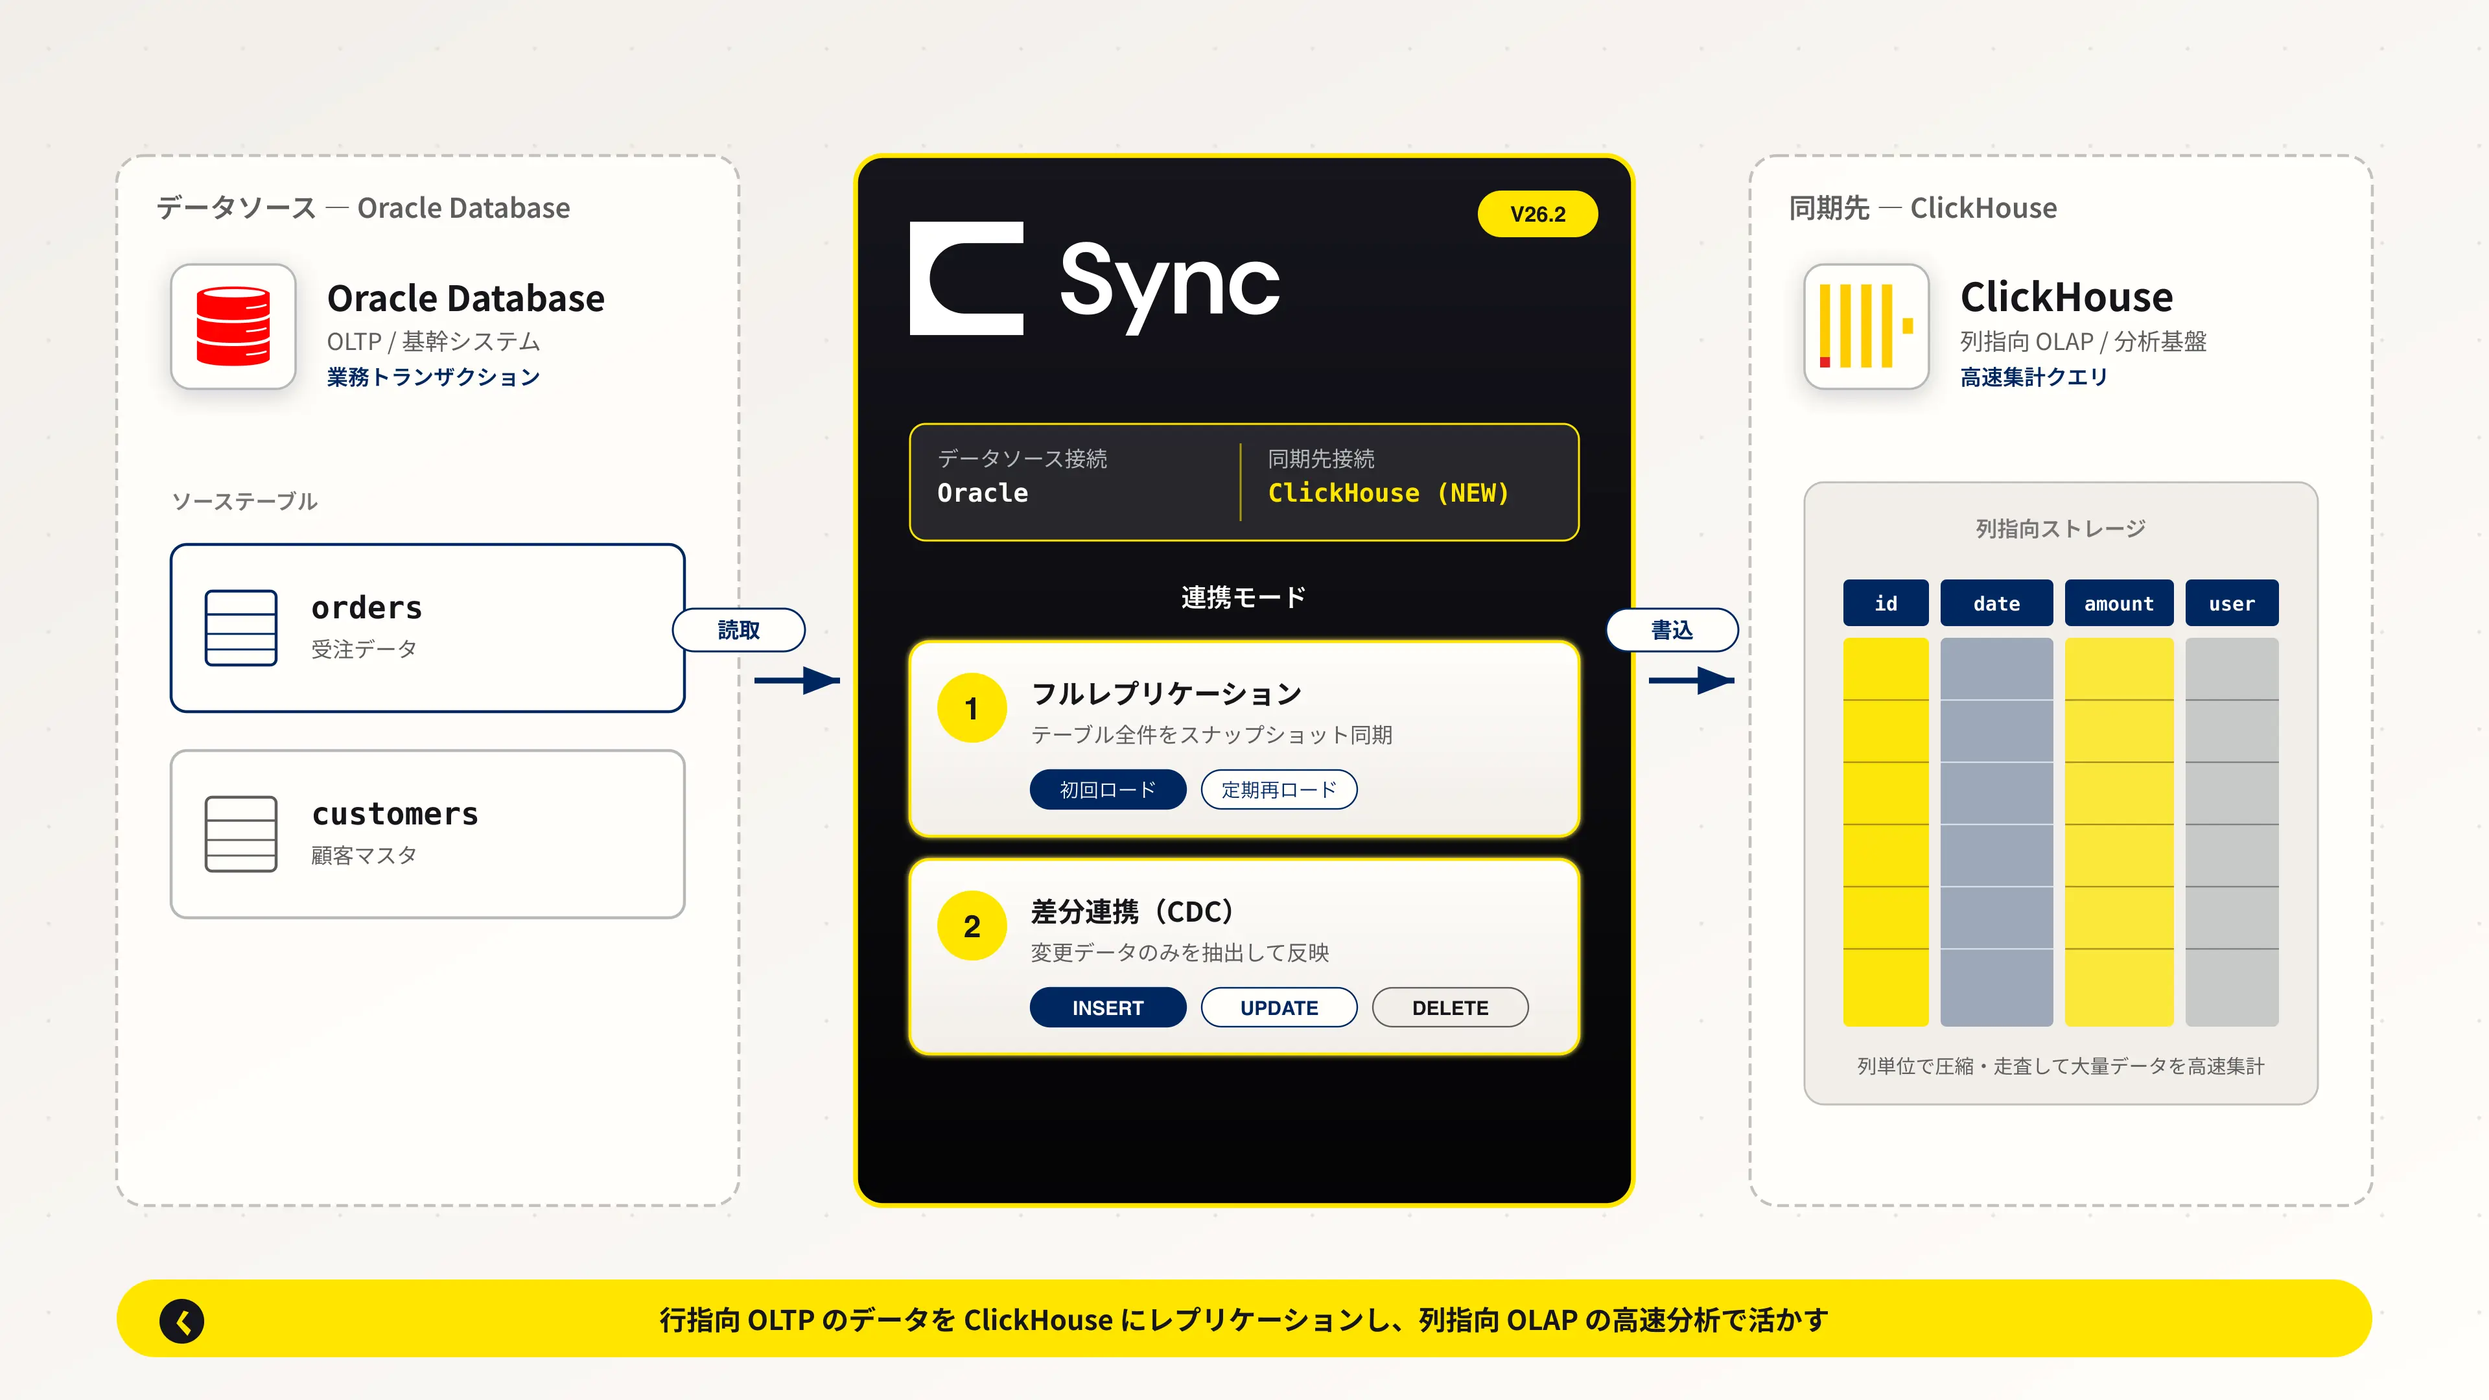Image resolution: width=2489 pixels, height=1400 pixels.
Task: Click the '同期先 — ClickHouse' panel title
Action: pos(1922,207)
